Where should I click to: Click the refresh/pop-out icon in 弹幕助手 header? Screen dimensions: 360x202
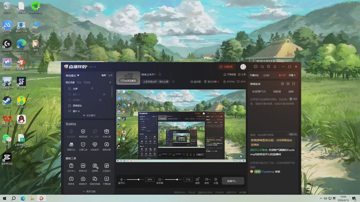pos(293,84)
